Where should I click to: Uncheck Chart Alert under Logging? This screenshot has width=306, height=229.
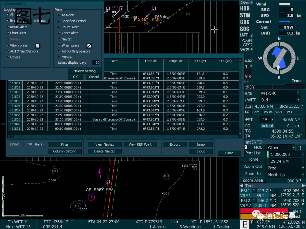tap(8, 33)
